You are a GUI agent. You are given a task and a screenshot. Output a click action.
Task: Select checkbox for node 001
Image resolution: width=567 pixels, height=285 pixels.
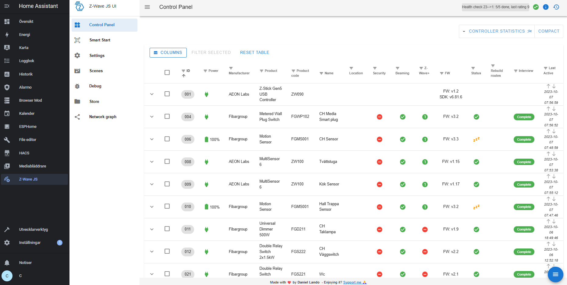pyautogui.click(x=167, y=94)
